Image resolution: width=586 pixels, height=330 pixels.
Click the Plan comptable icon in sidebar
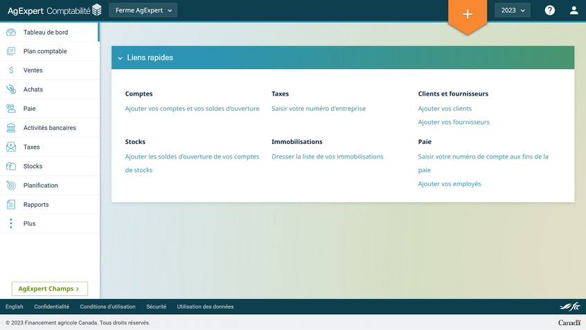pyautogui.click(x=11, y=51)
